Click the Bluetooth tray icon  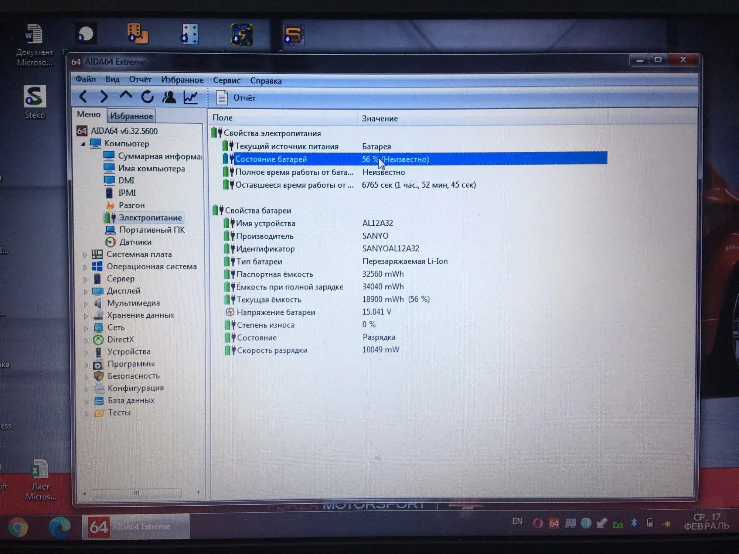coord(634,523)
